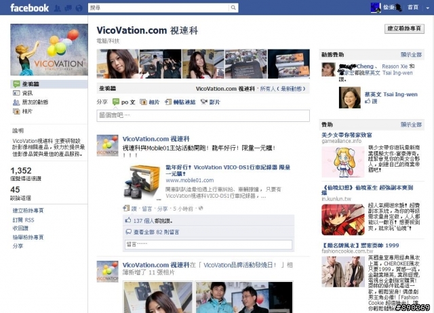Click 檢舉粉絲專頁 report link
The height and width of the screenshot is (313, 434).
(x=28, y=237)
